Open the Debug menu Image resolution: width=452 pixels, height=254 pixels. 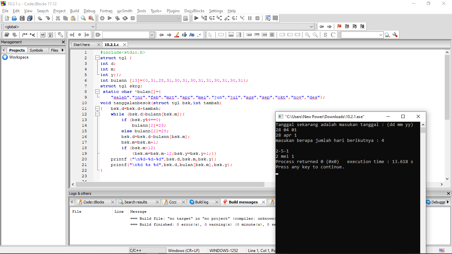(89, 11)
